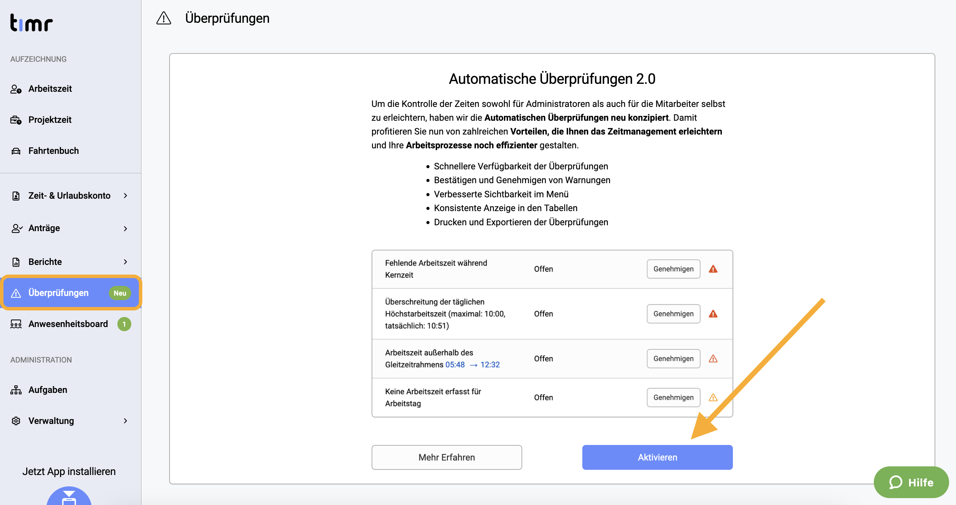
Task: Click the Berichte report icon
Action: tap(16, 262)
